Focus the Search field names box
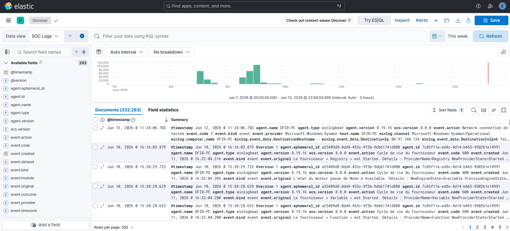Screen dimensions: 510x231 tap(44, 52)
